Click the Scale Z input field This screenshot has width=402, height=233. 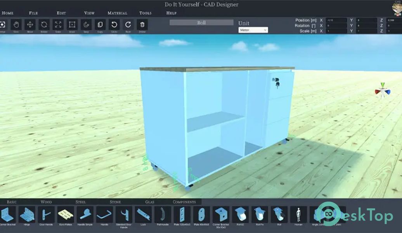click(x=394, y=31)
